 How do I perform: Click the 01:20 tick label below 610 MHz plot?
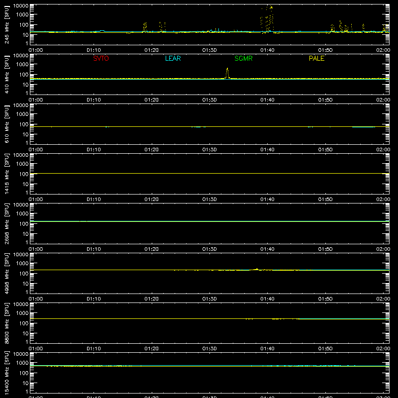click(152, 150)
